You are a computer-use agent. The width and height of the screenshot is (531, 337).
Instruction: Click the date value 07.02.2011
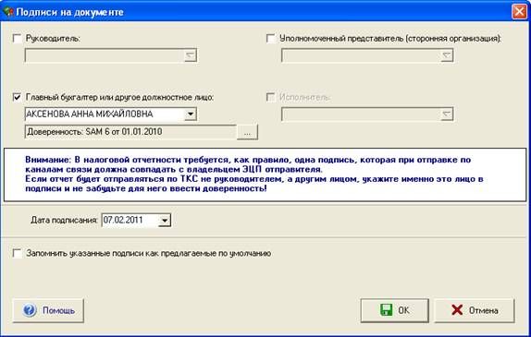pos(123,220)
